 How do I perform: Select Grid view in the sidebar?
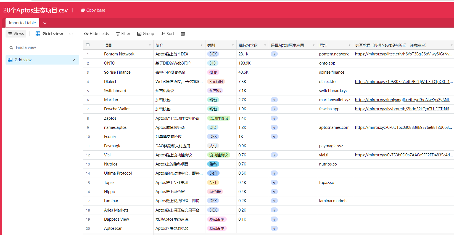coord(42,60)
